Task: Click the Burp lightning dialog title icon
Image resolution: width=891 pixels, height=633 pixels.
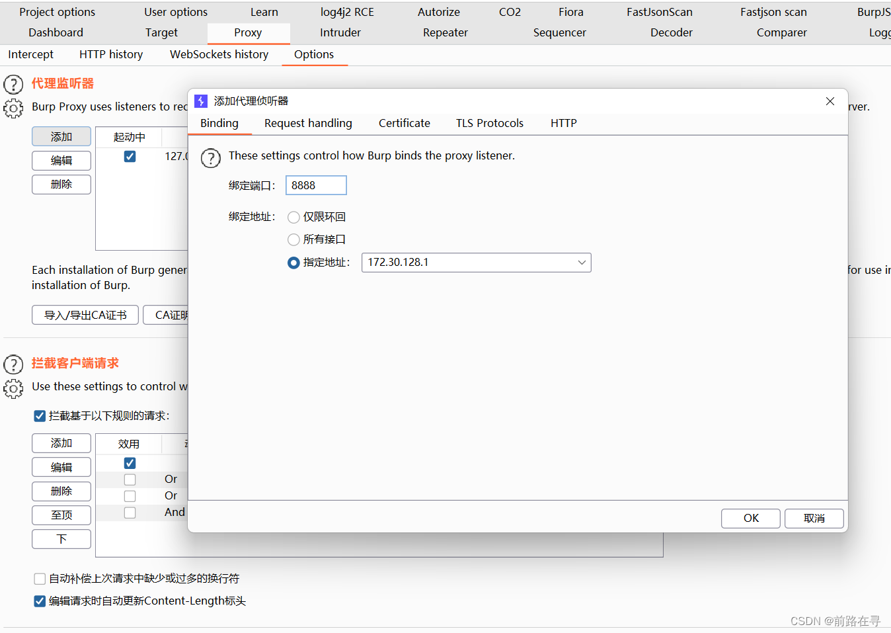Action: [201, 101]
